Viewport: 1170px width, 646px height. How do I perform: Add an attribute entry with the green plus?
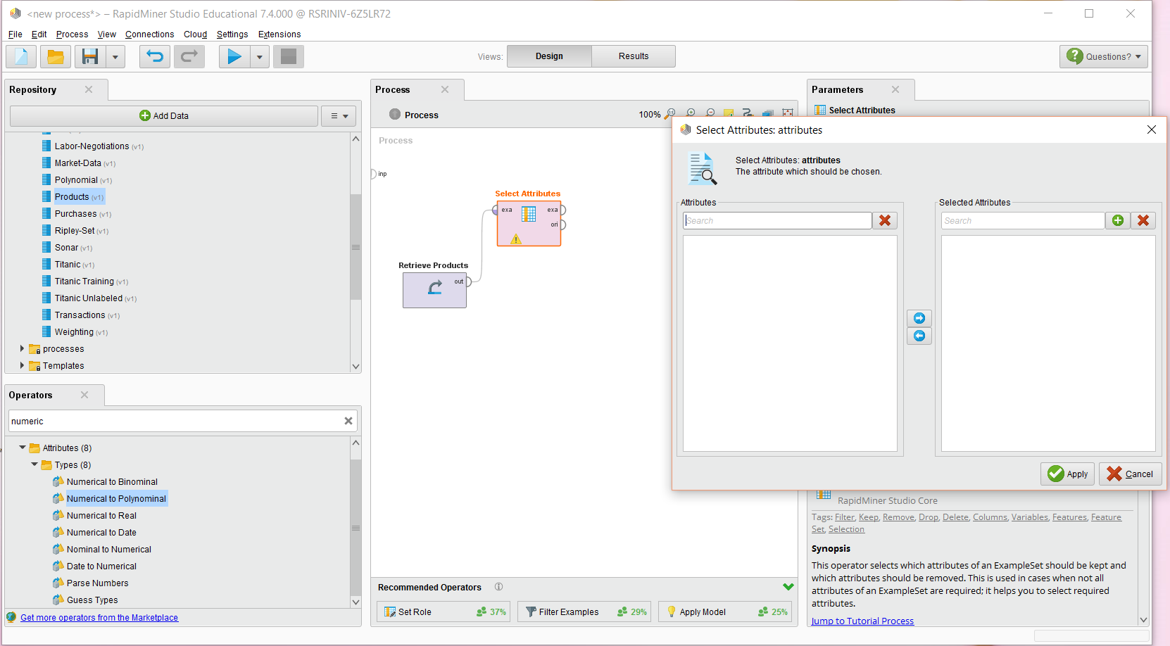point(1118,220)
